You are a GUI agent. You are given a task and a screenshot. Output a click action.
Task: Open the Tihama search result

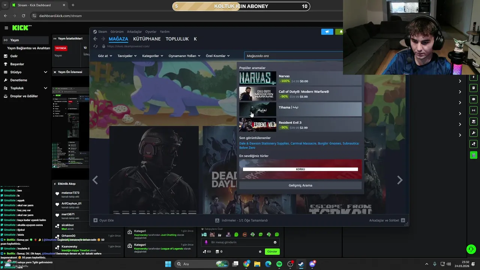[300, 109]
